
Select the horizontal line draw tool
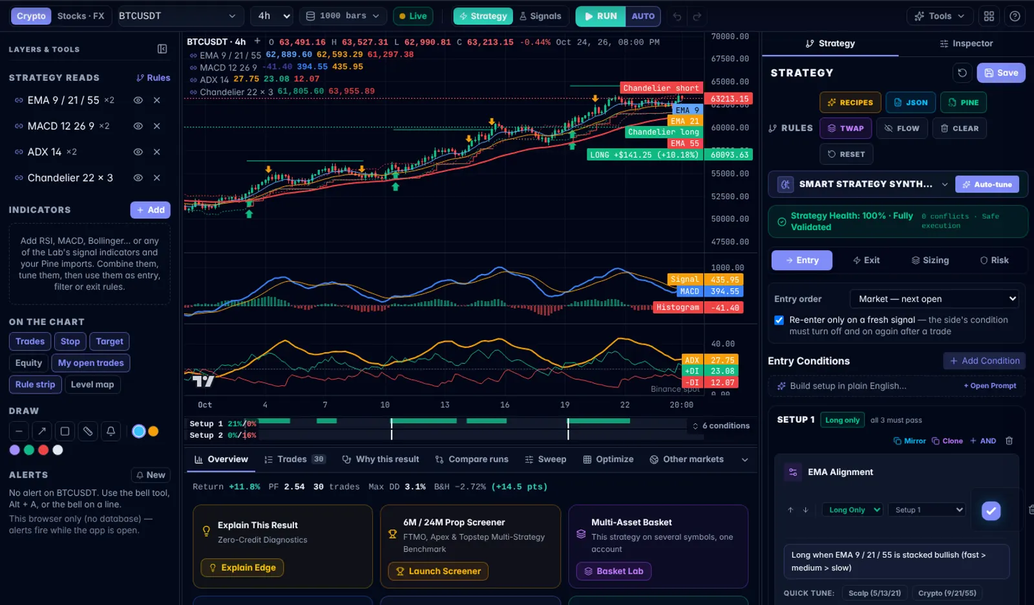click(19, 431)
